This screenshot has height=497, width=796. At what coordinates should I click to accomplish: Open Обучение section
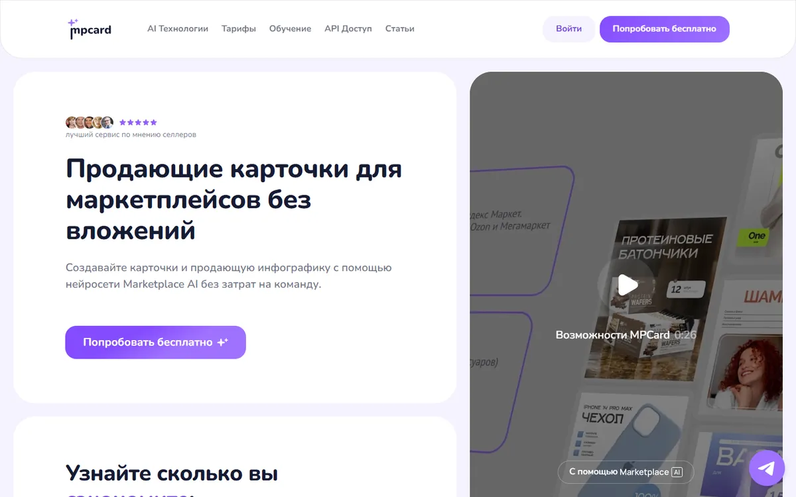coord(290,28)
